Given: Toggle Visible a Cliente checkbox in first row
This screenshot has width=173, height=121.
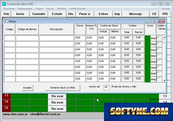Looking at the screenshot, I should tap(158, 38).
